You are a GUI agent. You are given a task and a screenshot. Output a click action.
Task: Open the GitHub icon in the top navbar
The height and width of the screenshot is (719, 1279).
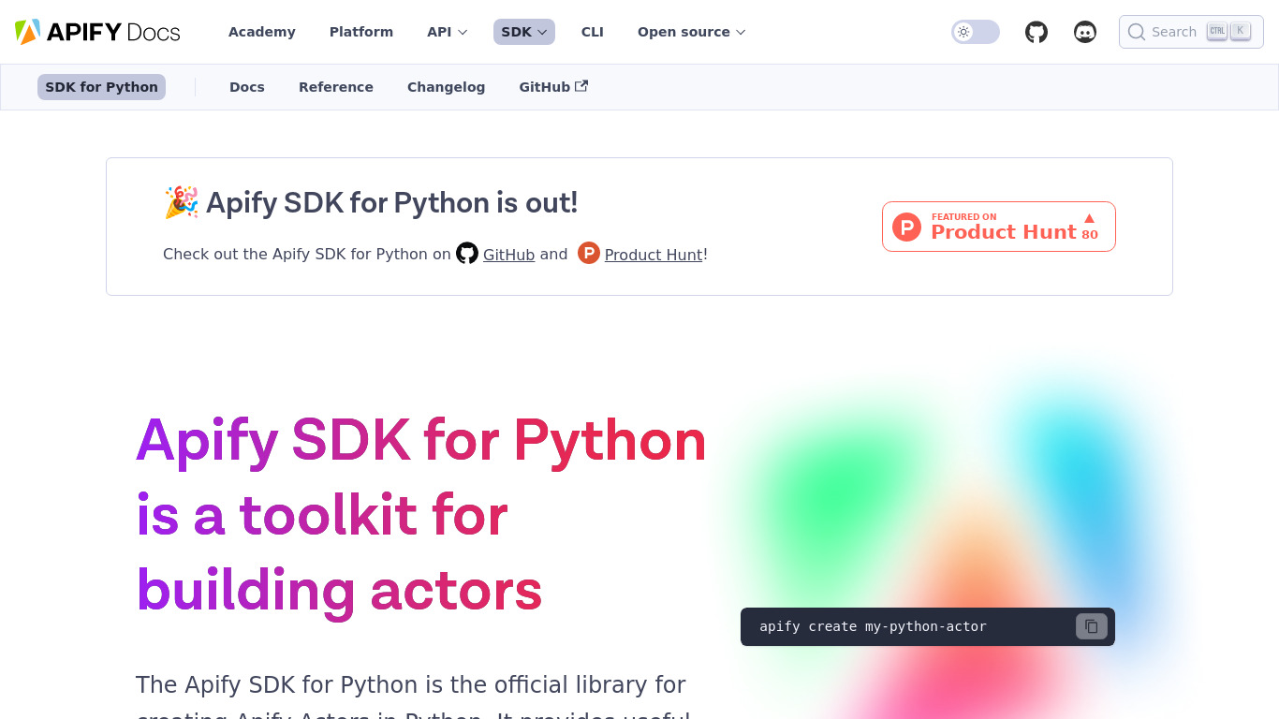click(1036, 32)
